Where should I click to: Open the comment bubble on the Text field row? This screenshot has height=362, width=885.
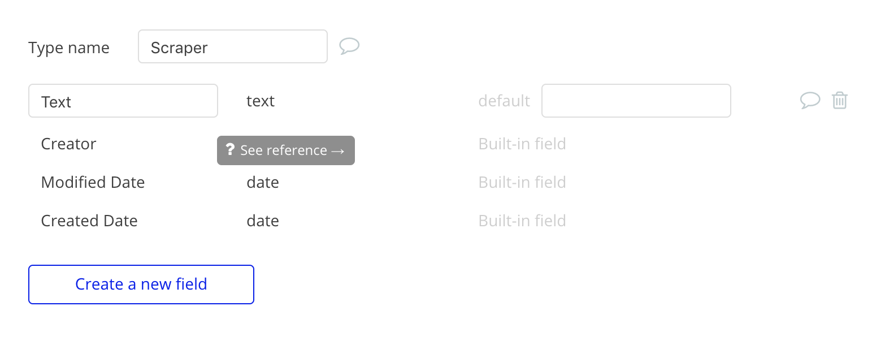click(x=810, y=100)
